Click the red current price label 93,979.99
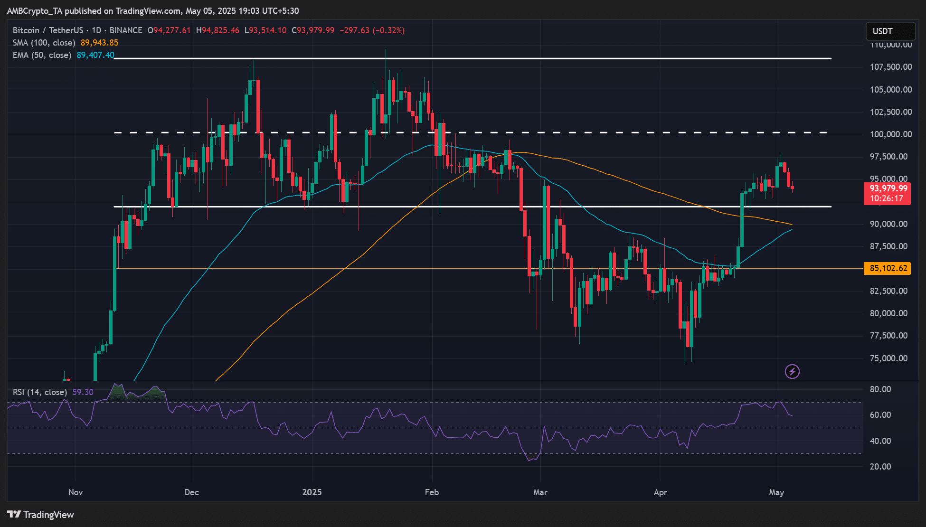 click(x=888, y=188)
